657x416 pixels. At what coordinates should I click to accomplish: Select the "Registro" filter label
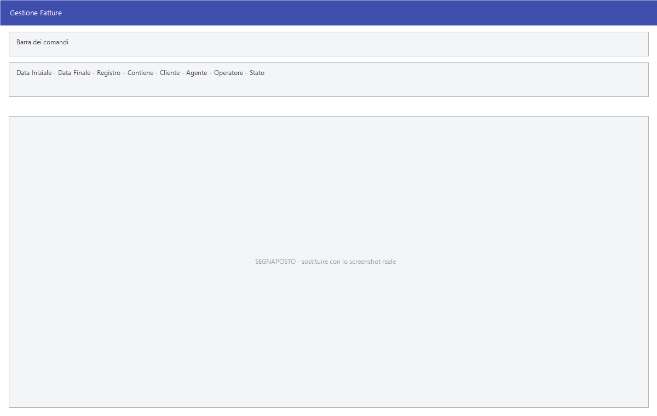pyautogui.click(x=109, y=73)
